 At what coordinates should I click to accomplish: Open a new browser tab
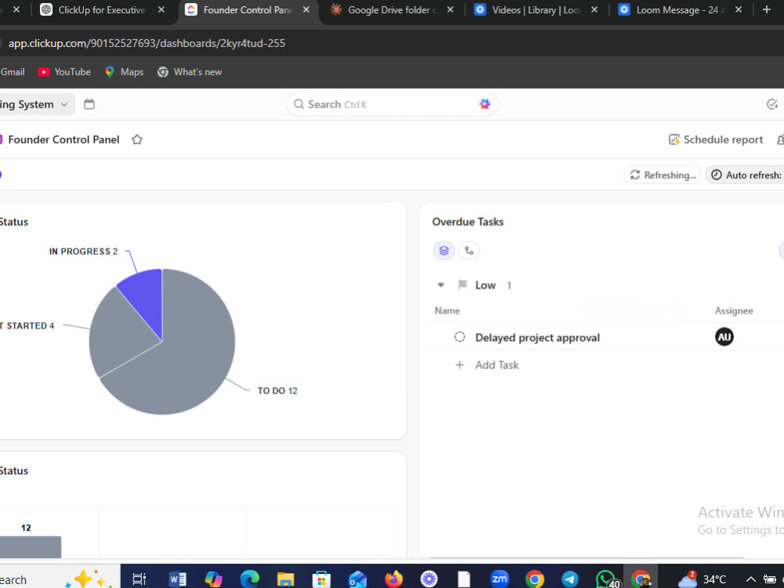pos(766,9)
